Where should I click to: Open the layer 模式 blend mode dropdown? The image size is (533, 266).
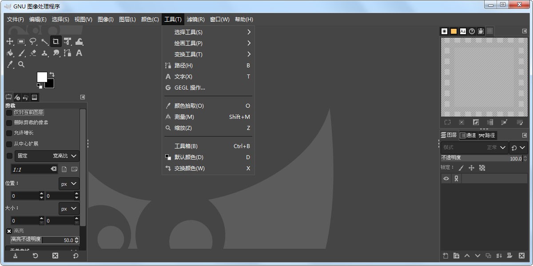473,148
